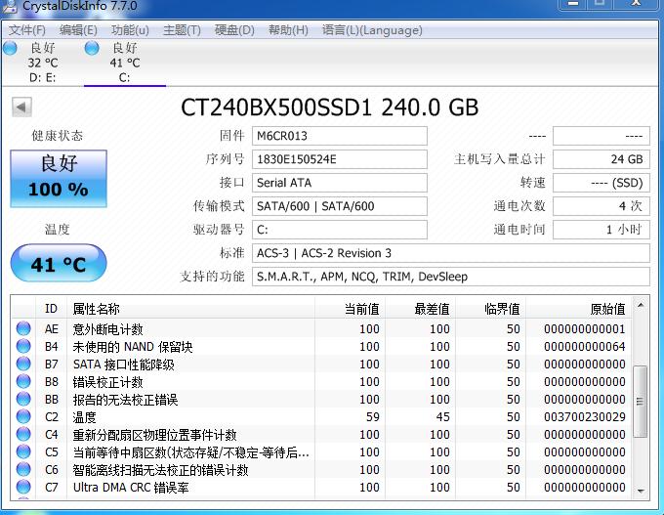664x515 pixels.
Task: Click the status icon of attribute C2
Action: click(x=23, y=416)
